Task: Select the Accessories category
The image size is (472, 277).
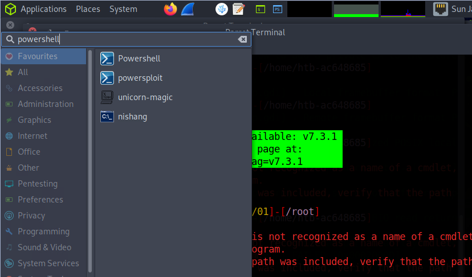Action: [44, 88]
